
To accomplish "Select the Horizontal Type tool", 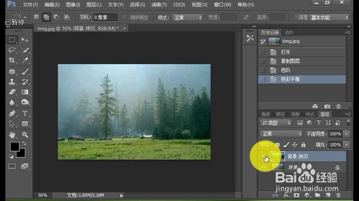I will click(25, 113).
